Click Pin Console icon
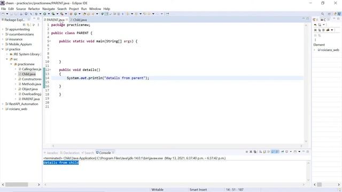This screenshot has width=342, height=192. pos(282,151)
